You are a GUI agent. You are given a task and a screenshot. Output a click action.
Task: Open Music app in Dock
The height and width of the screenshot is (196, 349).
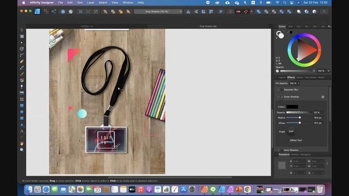point(141,189)
